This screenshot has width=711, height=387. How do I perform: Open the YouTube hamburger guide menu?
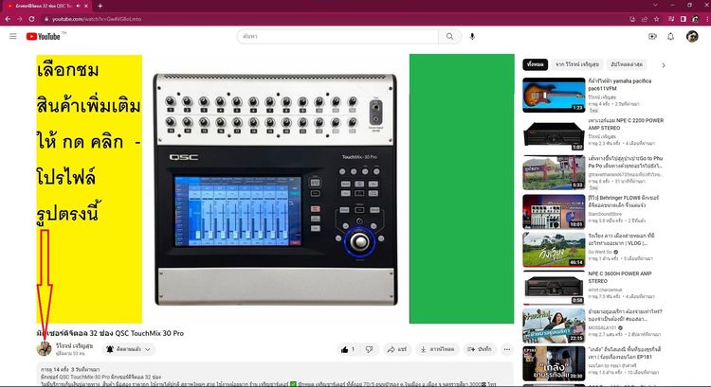pyautogui.click(x=12, y=36)
